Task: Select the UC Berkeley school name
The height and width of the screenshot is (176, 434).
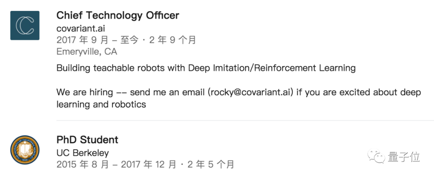Action: (82, 153)
